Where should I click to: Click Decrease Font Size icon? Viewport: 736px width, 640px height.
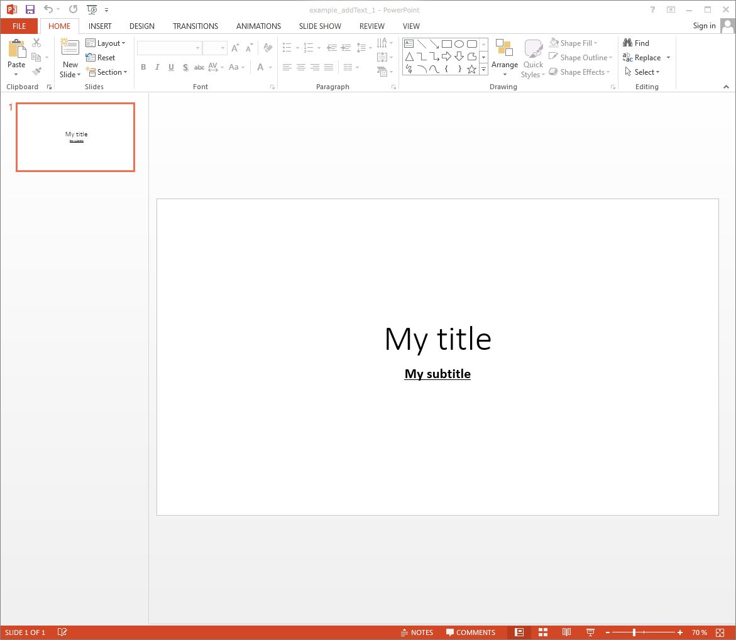(250, 47)
